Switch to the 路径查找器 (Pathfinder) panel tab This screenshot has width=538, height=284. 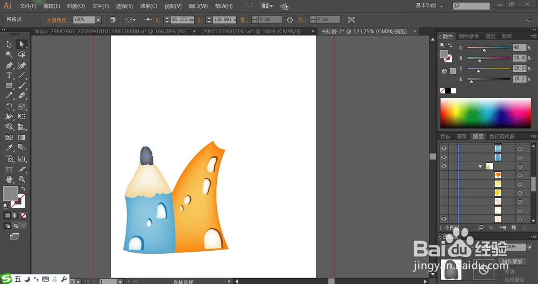502,136
